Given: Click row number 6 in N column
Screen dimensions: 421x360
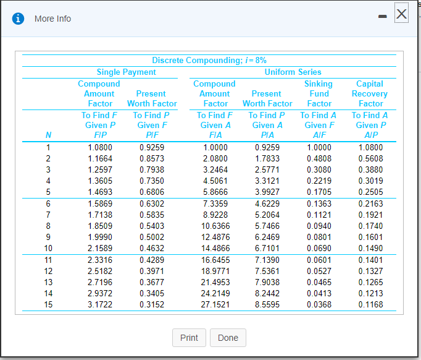Looking at the screenshot, I should pyautogui.click(x=48, y=204).
